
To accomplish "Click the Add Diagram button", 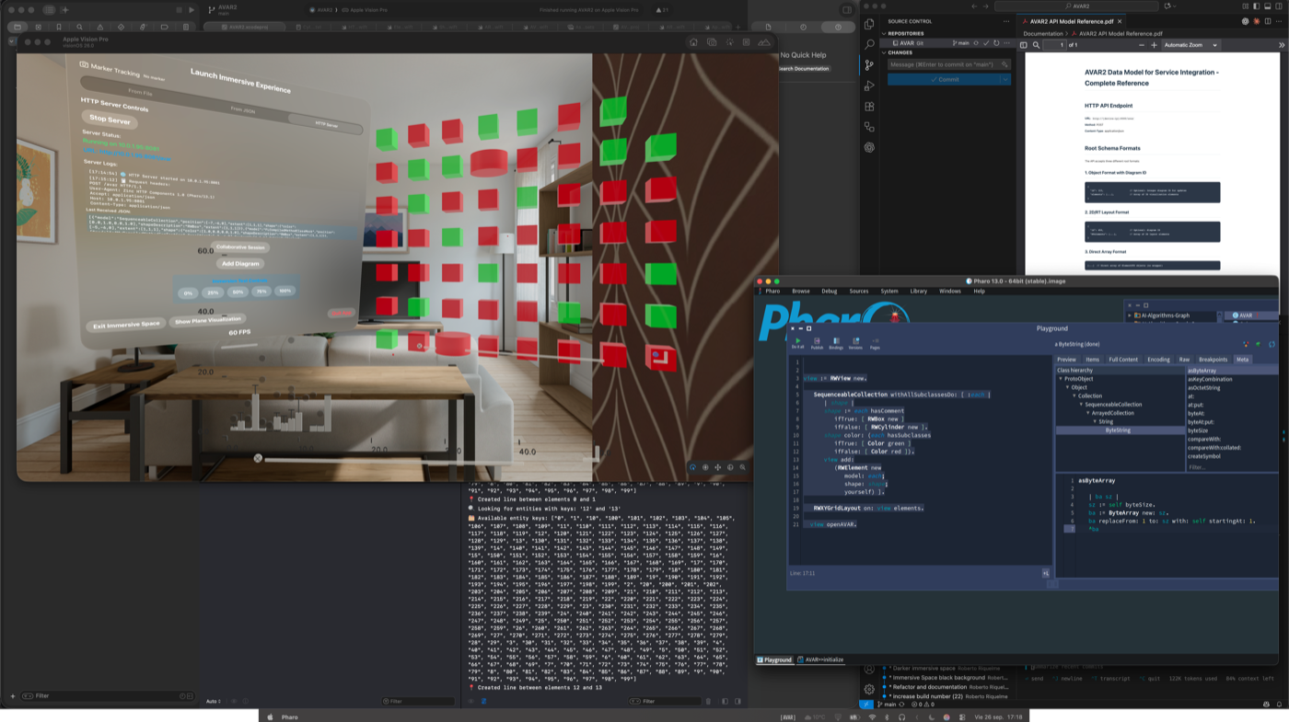I will point(240,263).
